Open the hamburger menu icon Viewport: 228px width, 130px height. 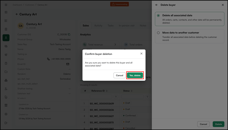point(6,5)
